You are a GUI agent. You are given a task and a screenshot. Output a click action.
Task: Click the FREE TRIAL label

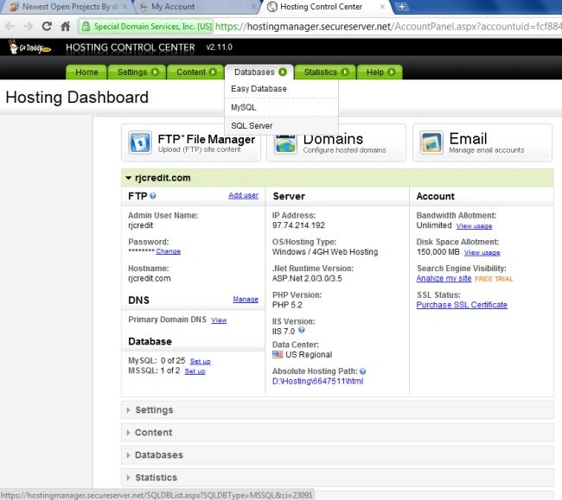coord(494,279)
